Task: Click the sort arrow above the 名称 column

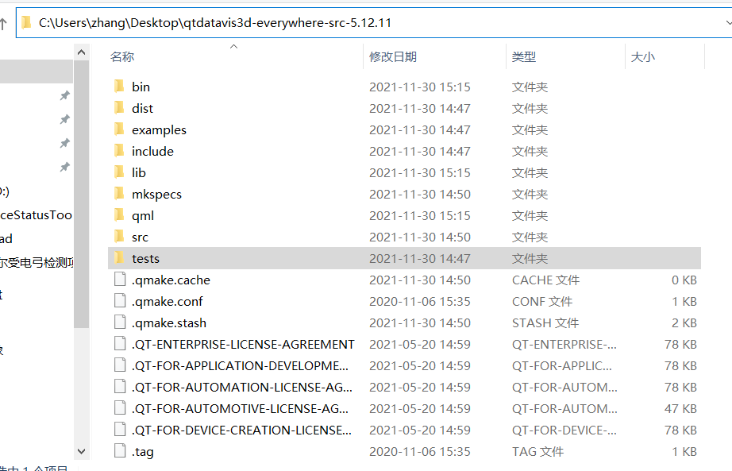Action: (x=234, y=46)
